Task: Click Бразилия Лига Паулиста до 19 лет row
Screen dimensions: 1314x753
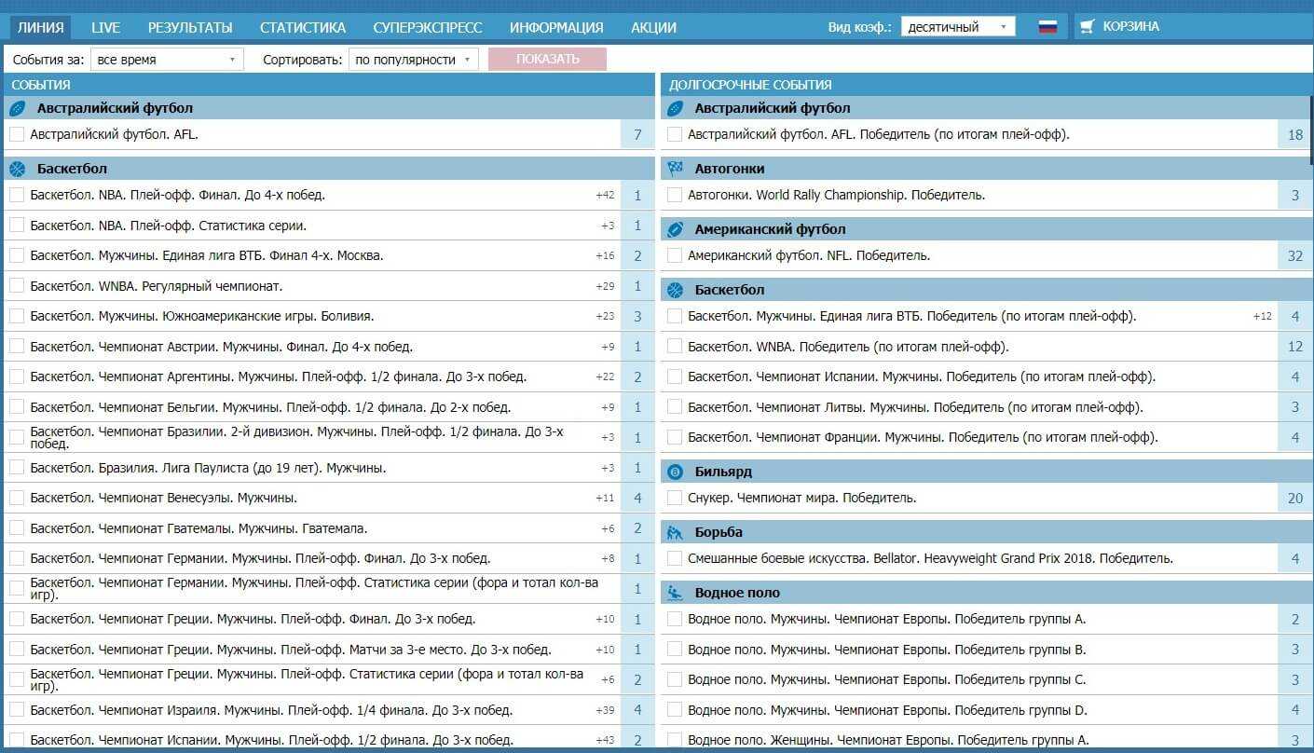Action: 330,468
